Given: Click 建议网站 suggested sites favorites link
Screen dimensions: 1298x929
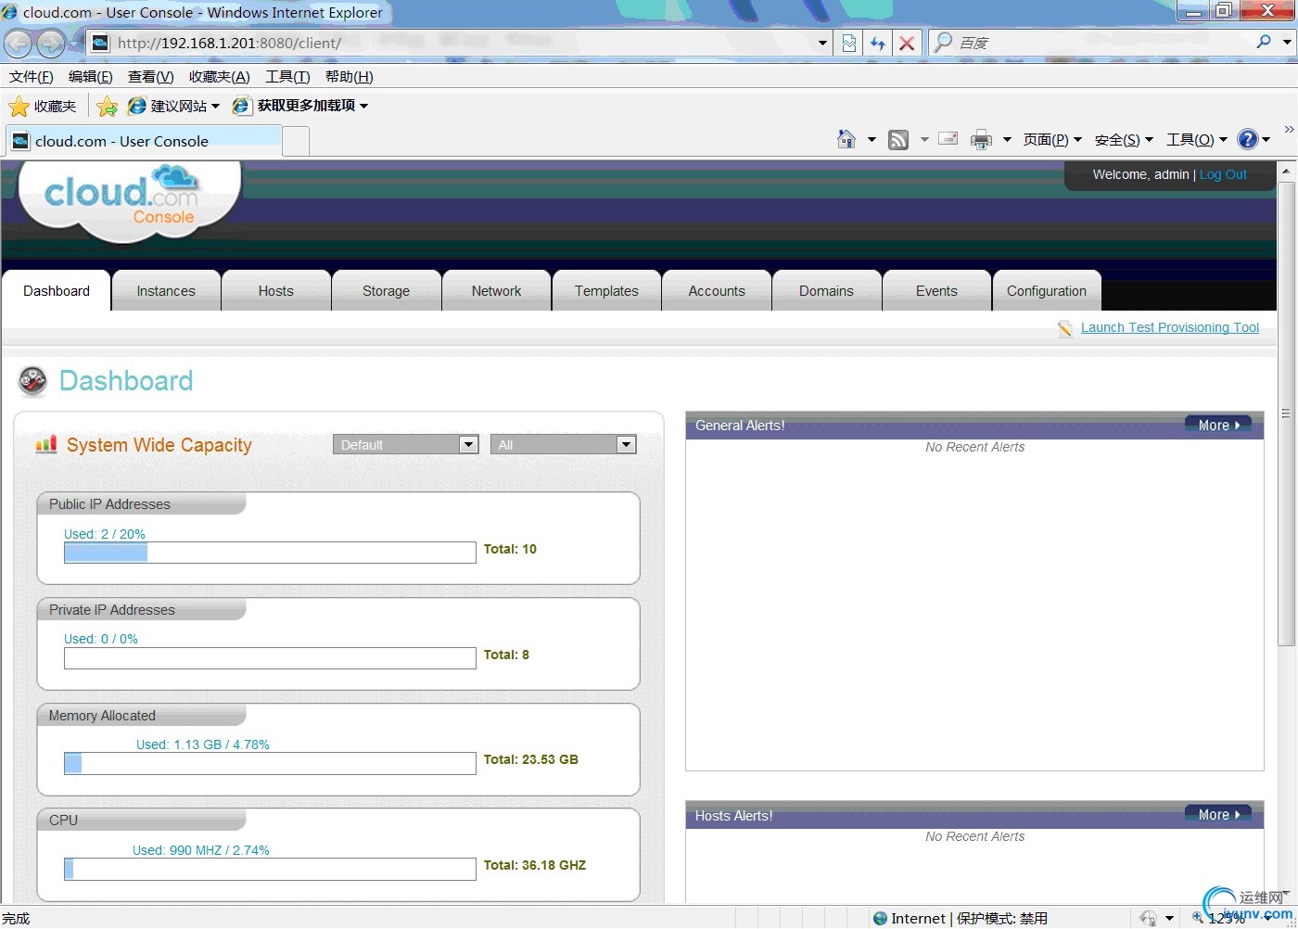Looking at the screenshot, I should click(174, 106).
